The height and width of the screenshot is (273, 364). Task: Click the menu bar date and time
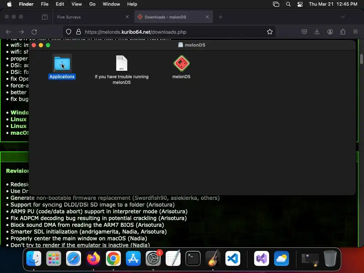click(x=333, y=4)
